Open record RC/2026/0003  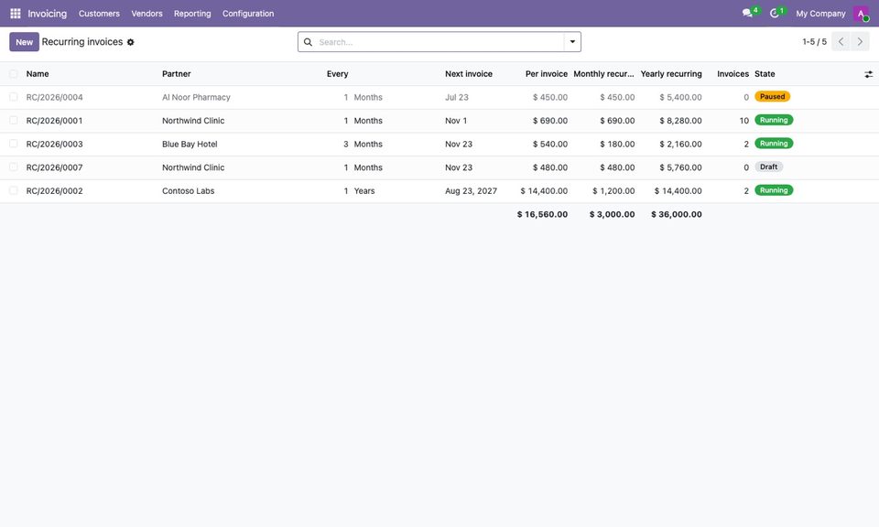point(54,145)
